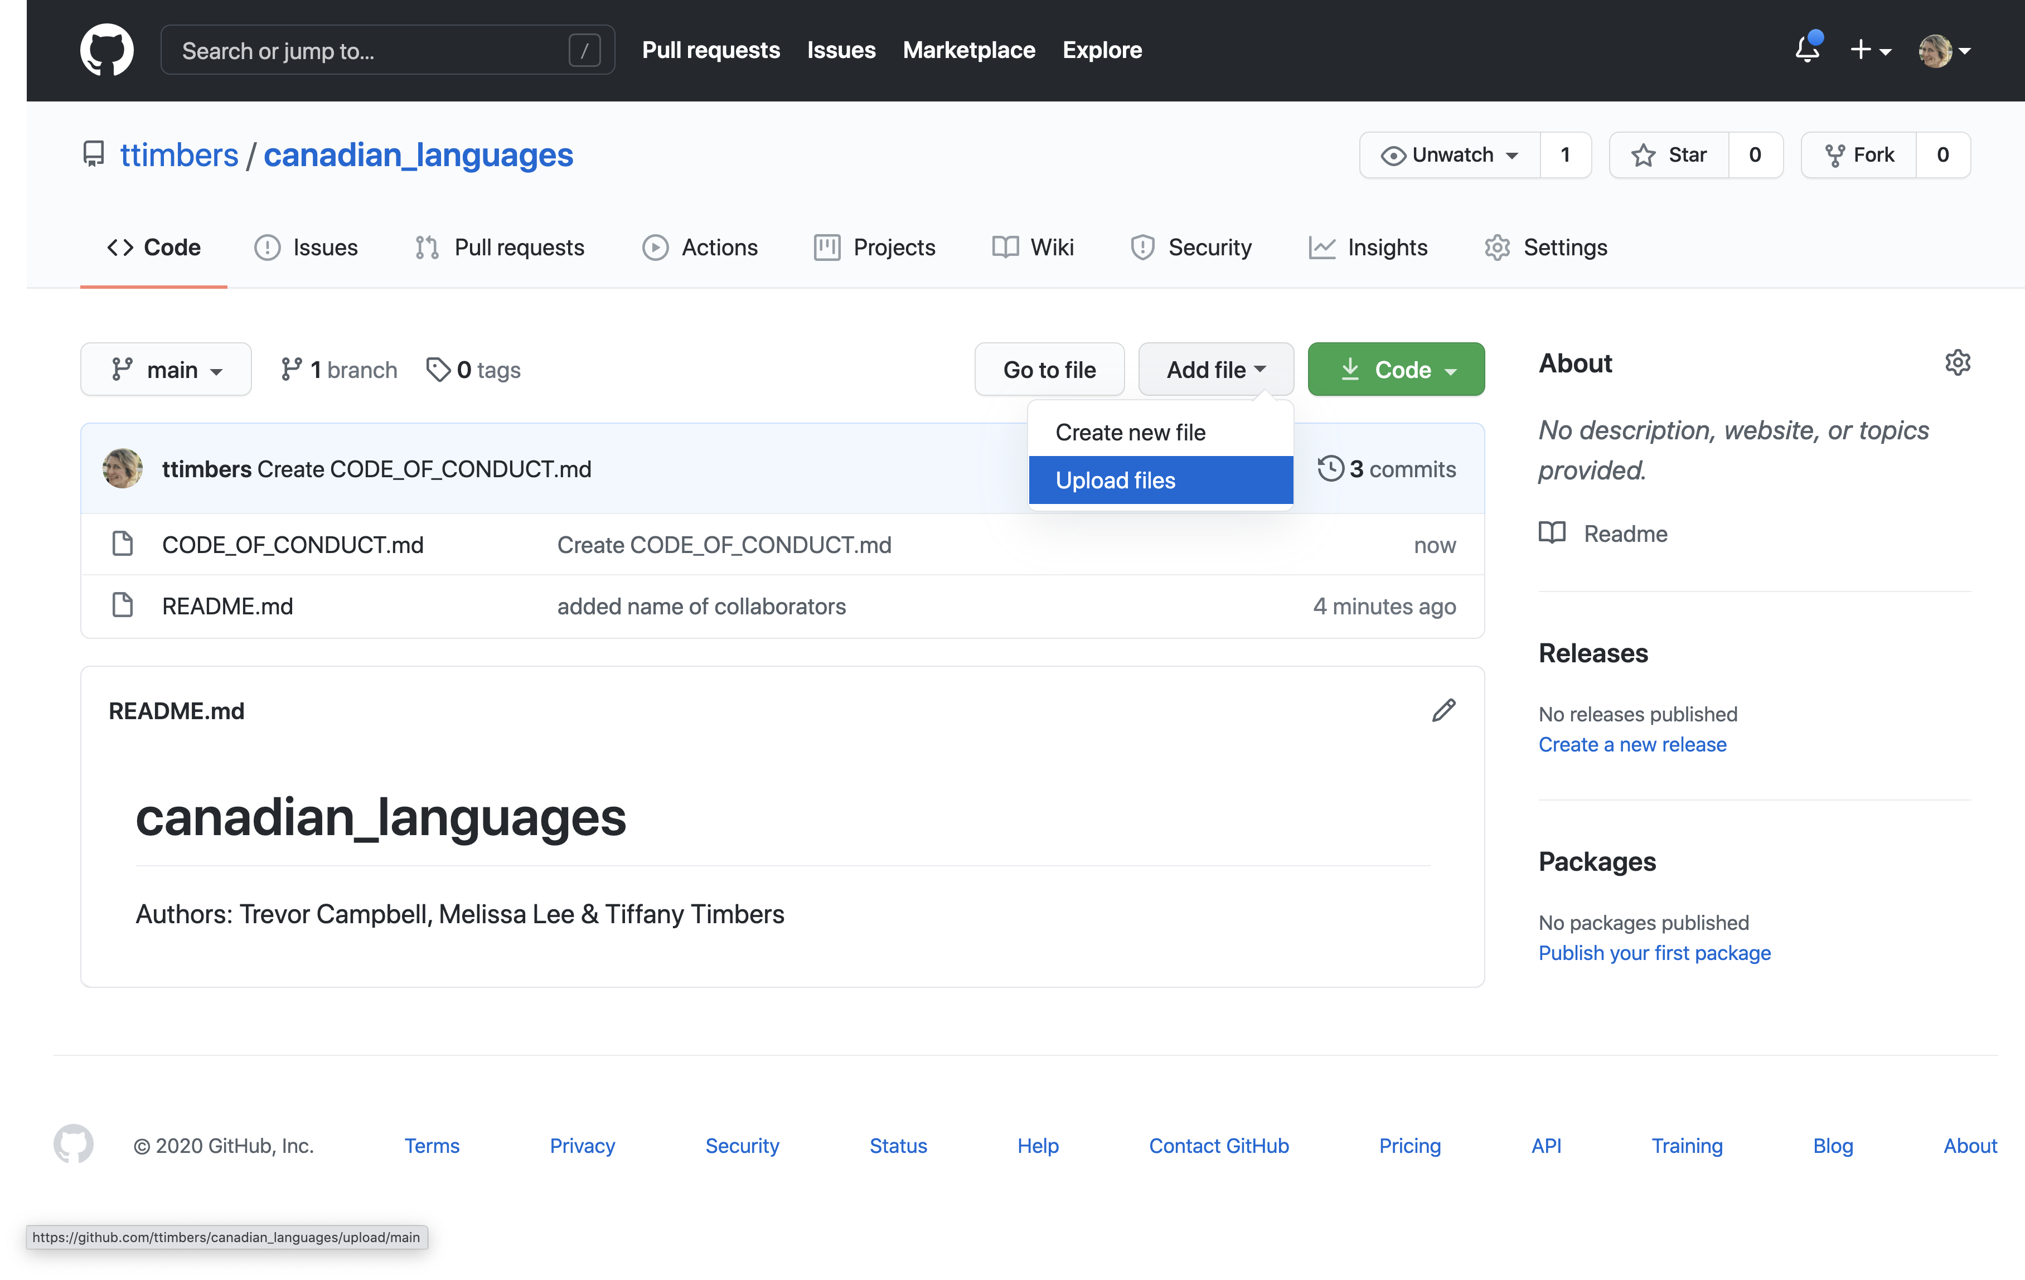Star the repository
Viewport: 2025px width, 1280px height.
coord(1669,155)
